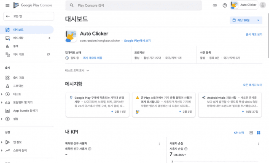269x163 pixels.
Task: Open the Google Play 가격대 변경 message card
Action: pos(97,105)
